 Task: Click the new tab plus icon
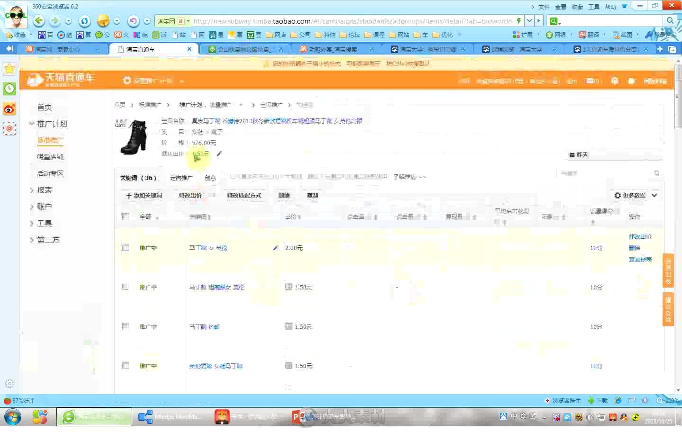(x=660, y=49)
